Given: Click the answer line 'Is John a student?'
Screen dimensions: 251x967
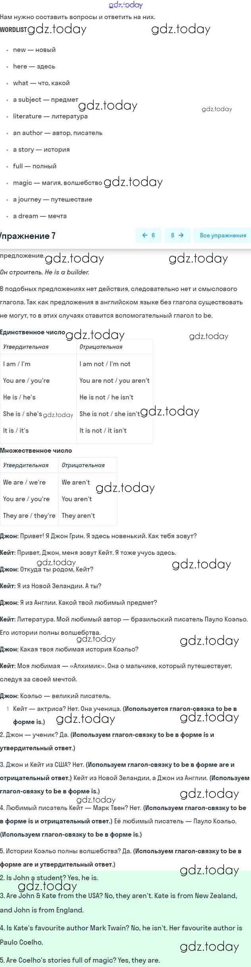Looking at the screenshot, I should coord(49,877).
